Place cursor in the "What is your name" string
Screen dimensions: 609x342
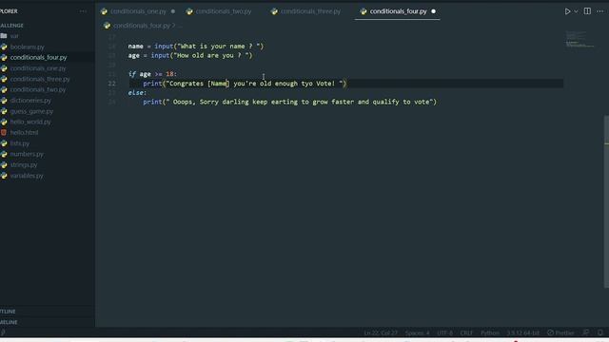click(220, 47)
